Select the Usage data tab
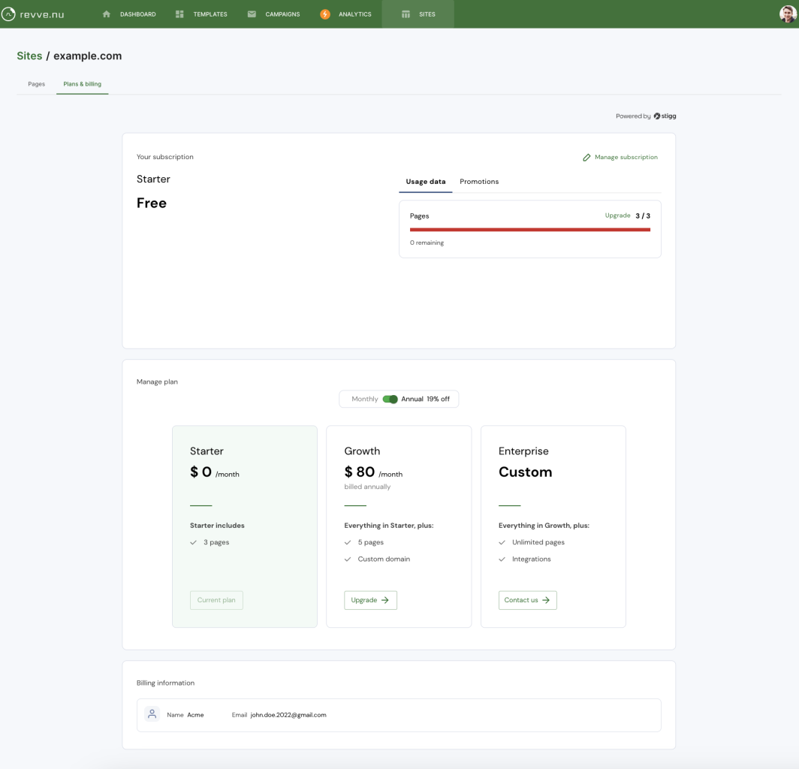799x769 pixels. pyautogui.click(x=426, y=182)
